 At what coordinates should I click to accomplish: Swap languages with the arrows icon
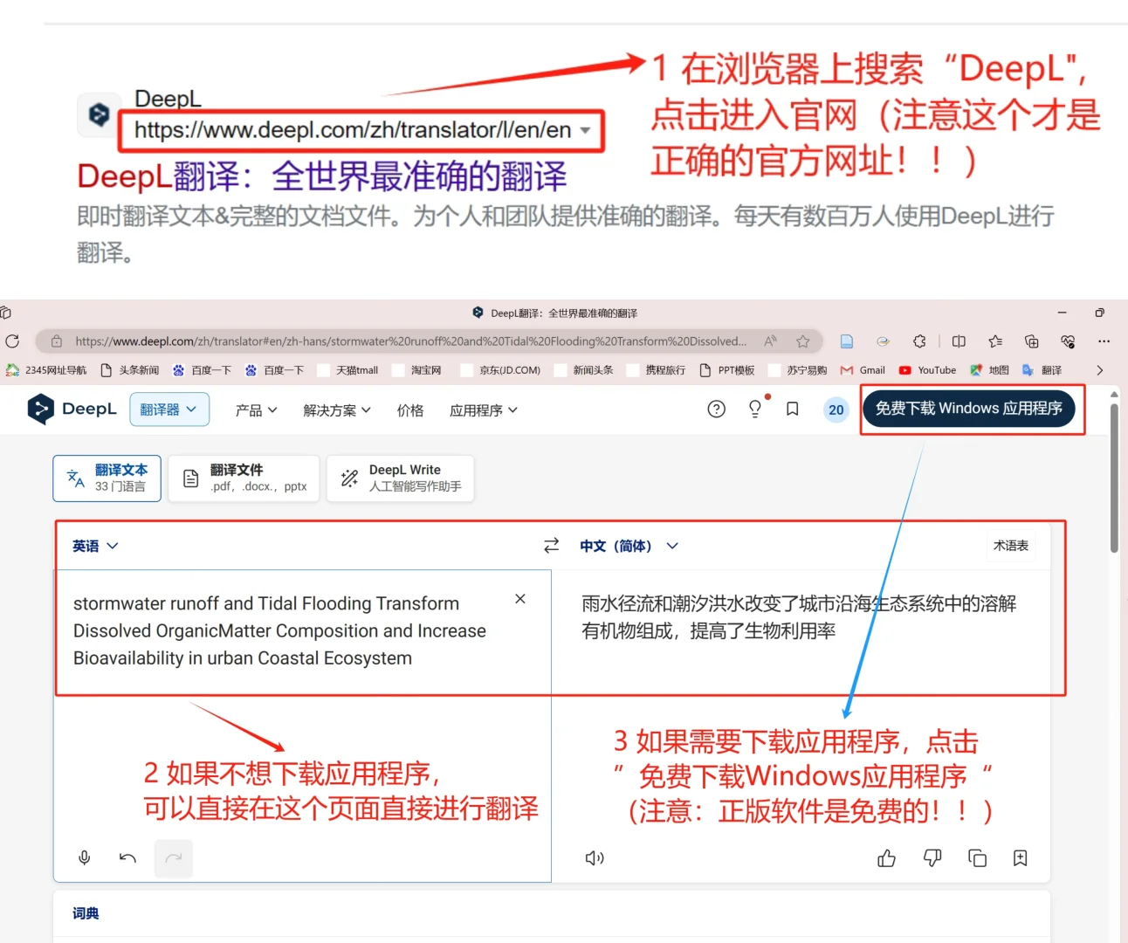[551, 545]
